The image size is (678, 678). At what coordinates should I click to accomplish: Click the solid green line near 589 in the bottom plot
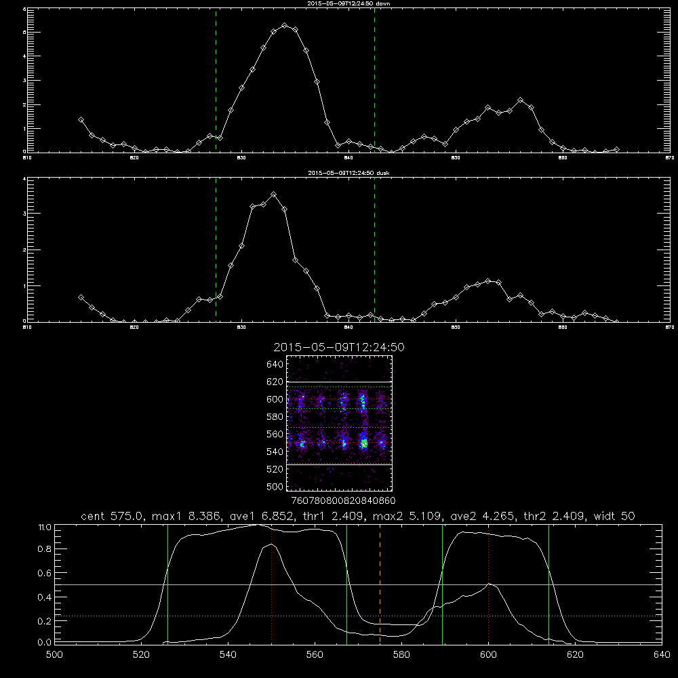442,584
